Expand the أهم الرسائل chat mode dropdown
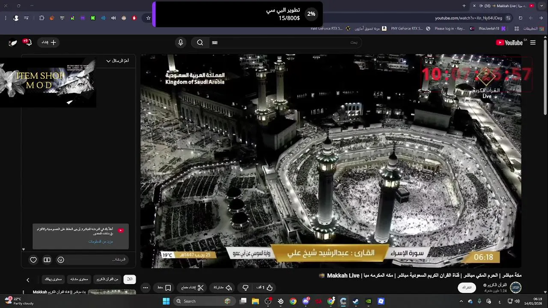The height and width of the screenshot is (308, 548). 117,61
